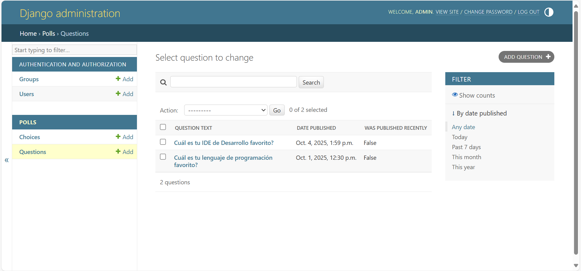This screenshot has width=581, height=271.
Task: Click the plus Add icon for Groups
Action: (x=118, y=79)
